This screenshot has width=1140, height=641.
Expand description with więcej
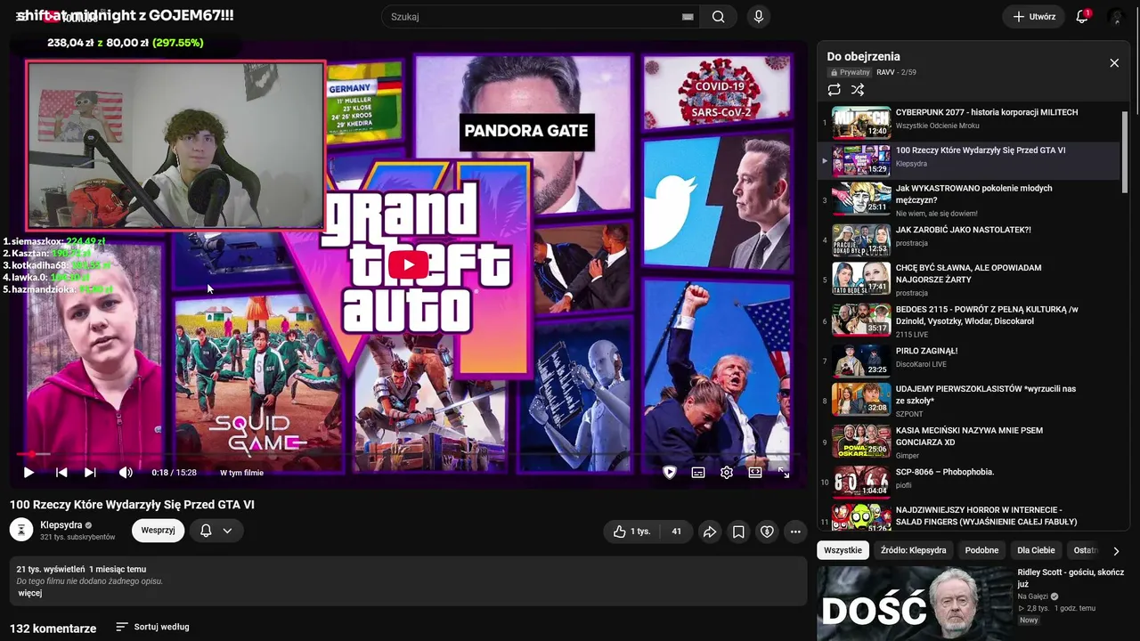29,593
